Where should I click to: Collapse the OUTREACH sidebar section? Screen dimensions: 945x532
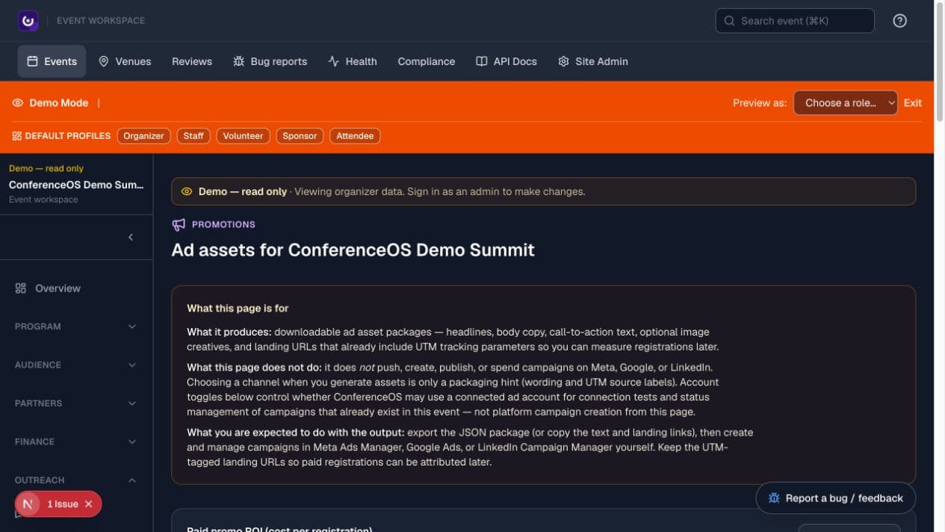click(x=76, y=480)
